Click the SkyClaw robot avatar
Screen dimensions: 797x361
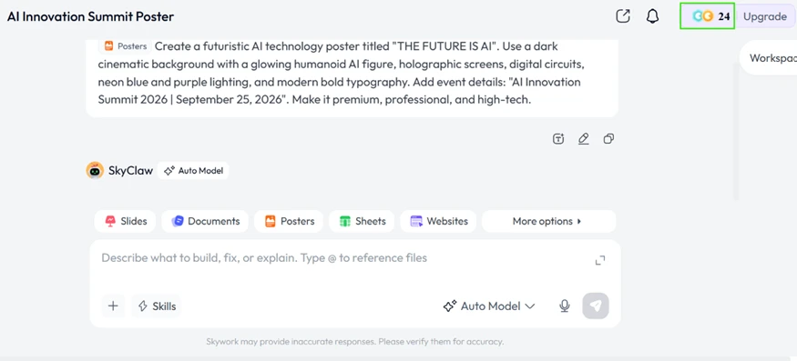pyautogui.click(x=95, y=171)
